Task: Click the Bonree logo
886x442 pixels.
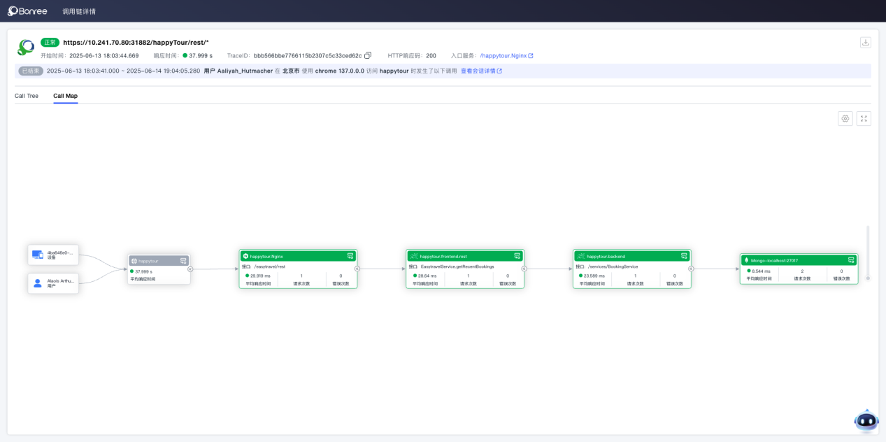Action: [27, 11]
